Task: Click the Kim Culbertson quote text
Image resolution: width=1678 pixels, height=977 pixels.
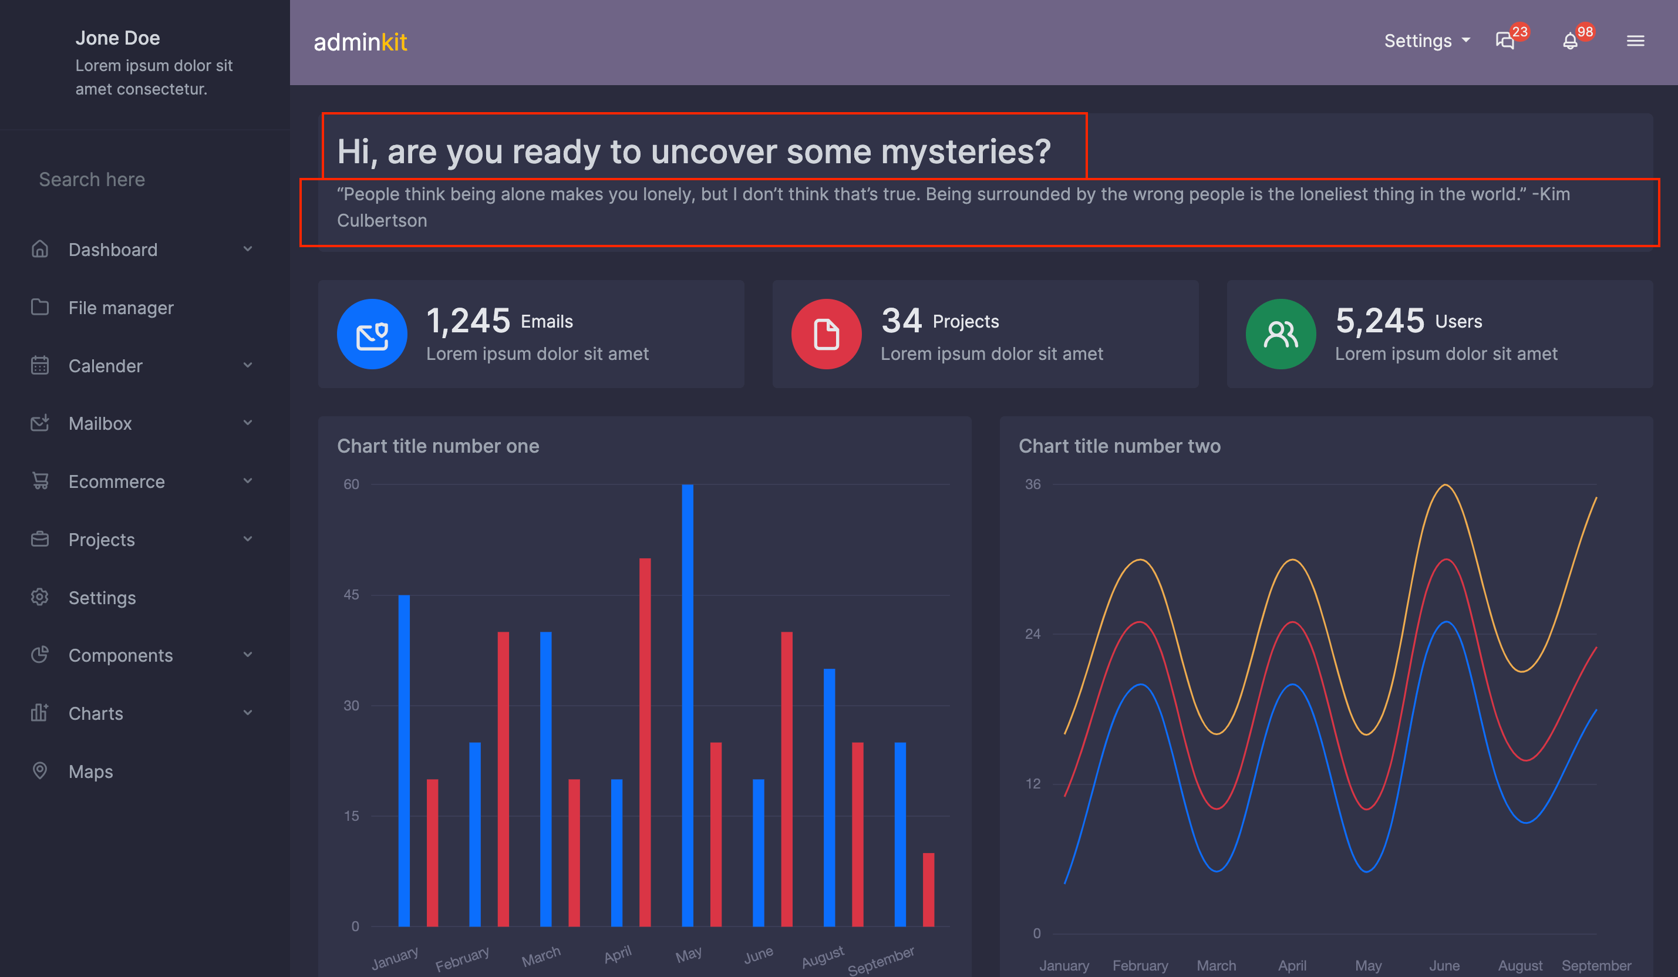Action: [x=953, y=207]
